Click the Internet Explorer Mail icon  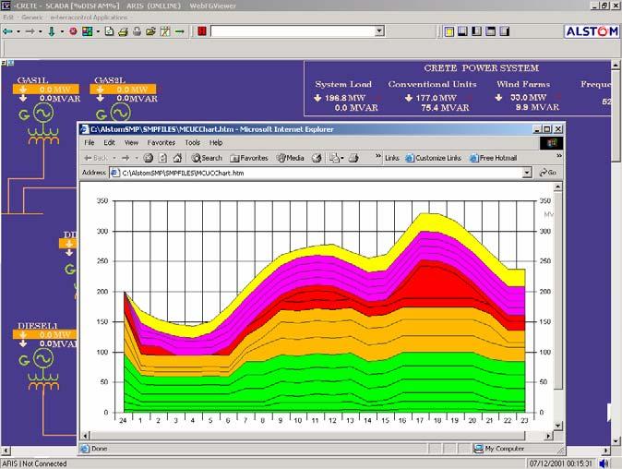click(x=334, y=158)
